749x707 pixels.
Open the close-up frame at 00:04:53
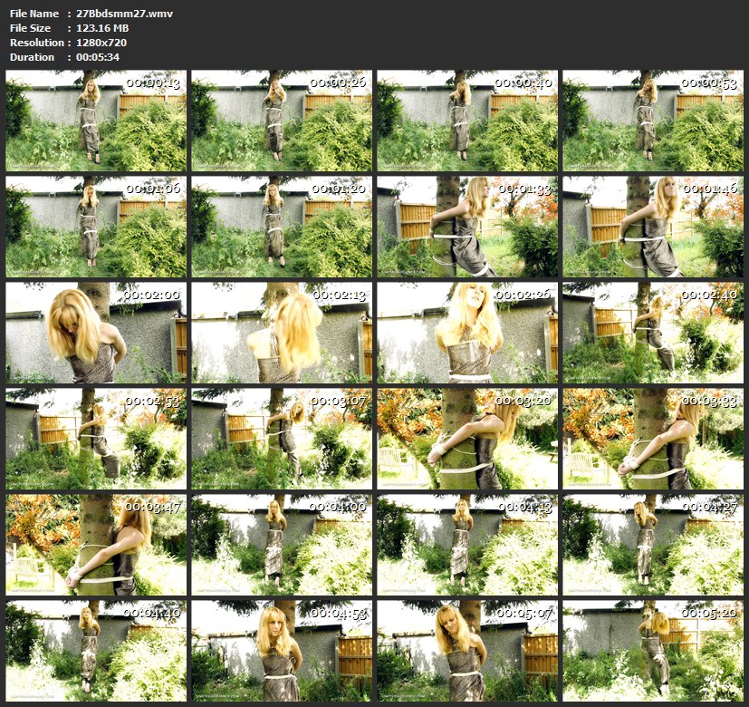[x=282, y=651]
